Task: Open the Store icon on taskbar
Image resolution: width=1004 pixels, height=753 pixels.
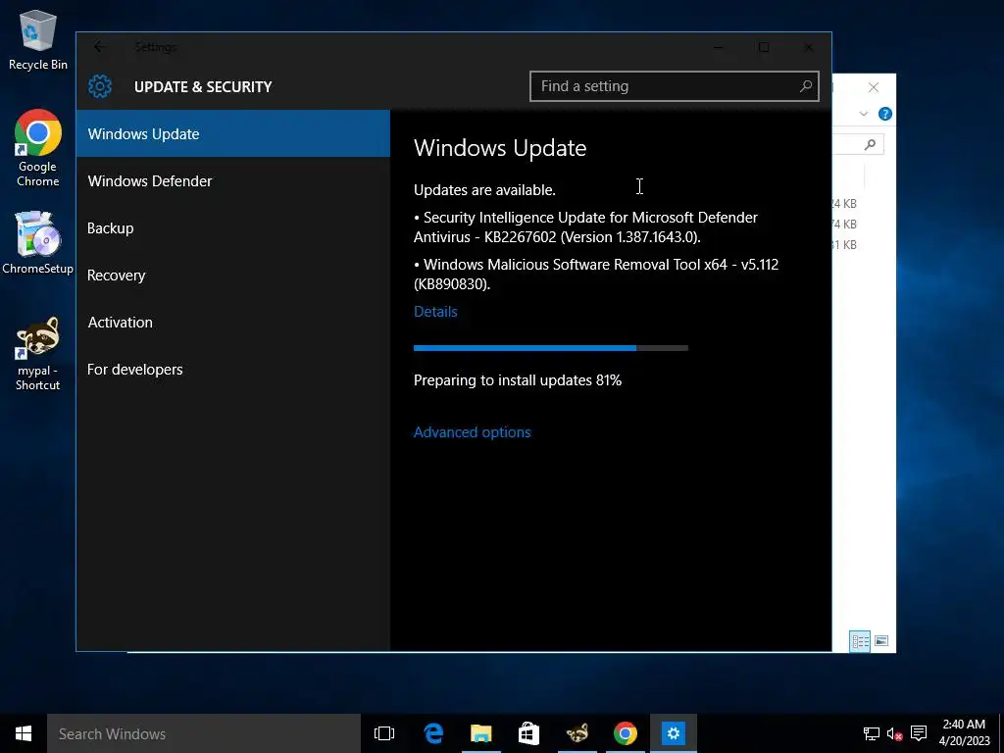Action: (528, 733)
